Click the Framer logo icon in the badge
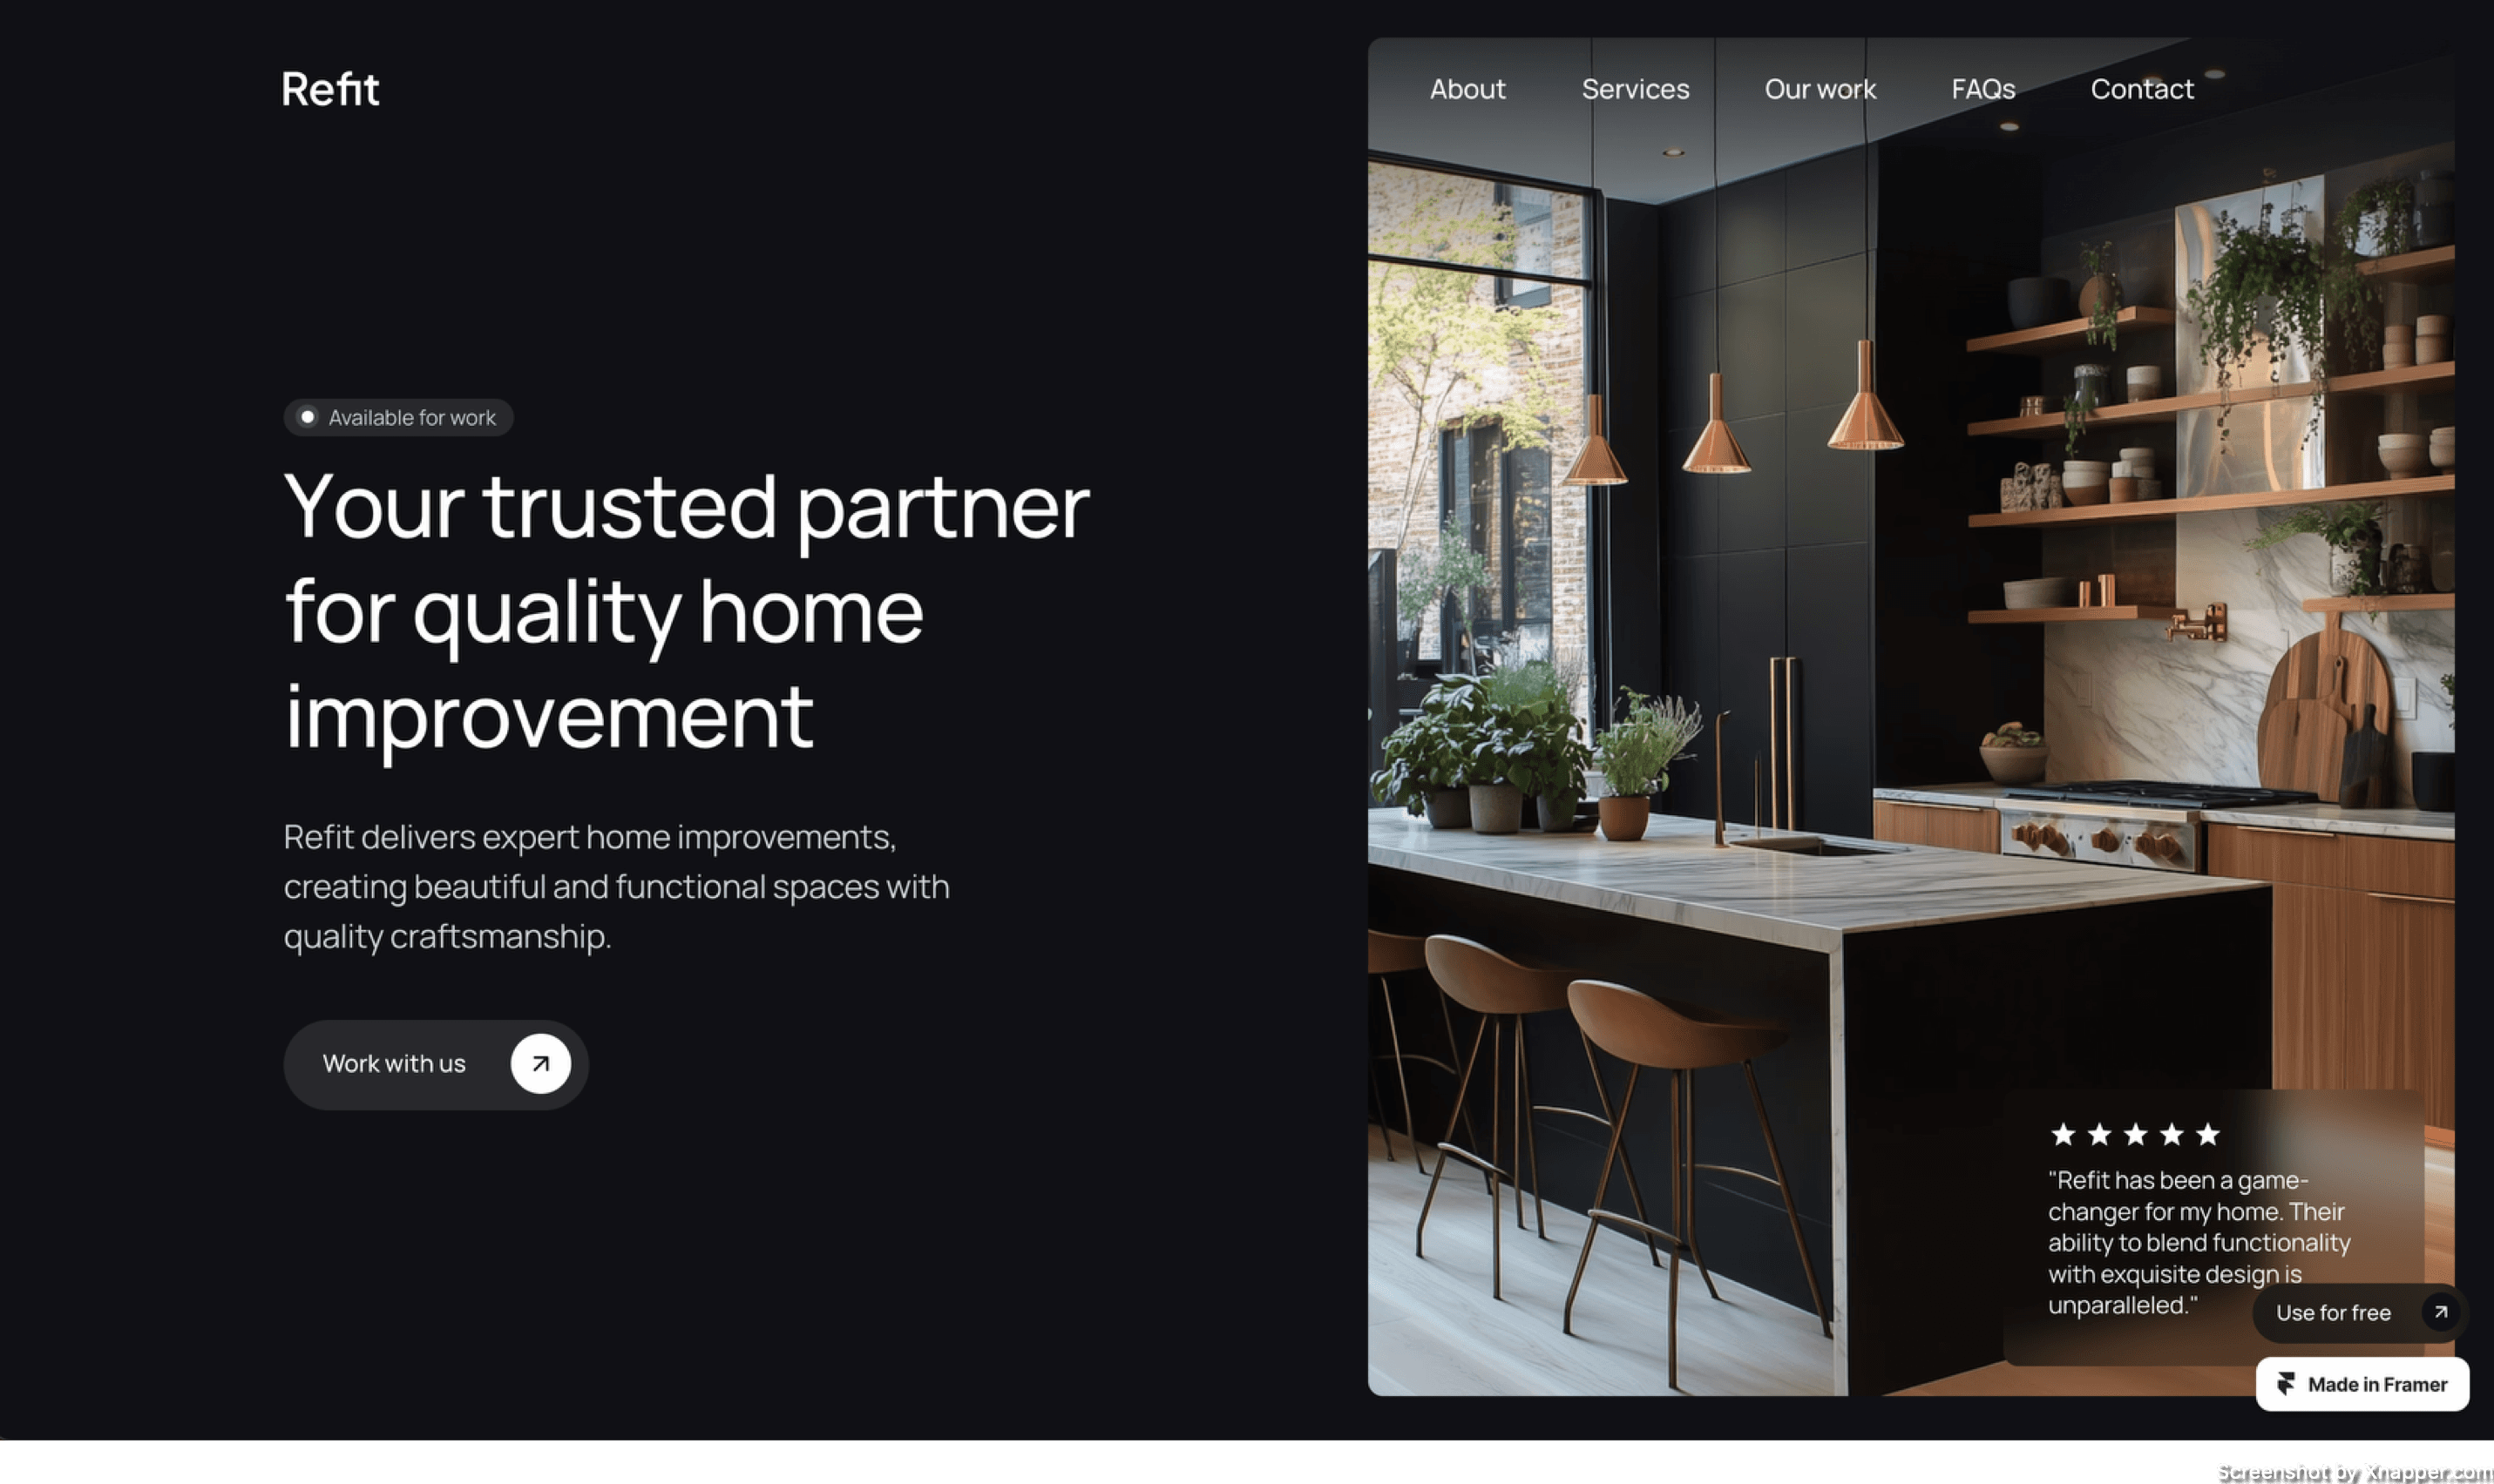Image resolution: width=2494 pixels, height=1484 pixels. coord(2286,1384)
